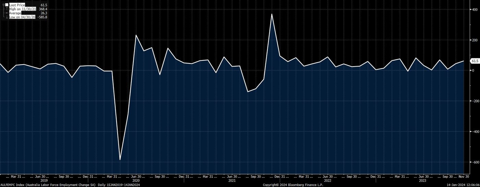Screen dimensions: 480x187
Task: Select the High marker icon in legend
Action: (7, 9)
